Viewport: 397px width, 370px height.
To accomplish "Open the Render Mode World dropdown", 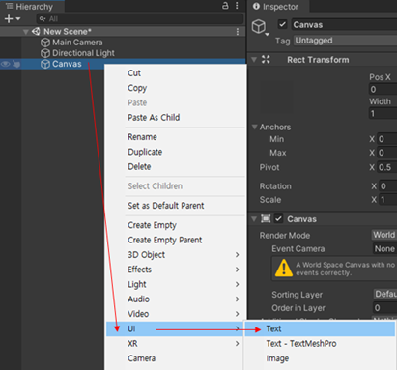I will click(384, 235).
